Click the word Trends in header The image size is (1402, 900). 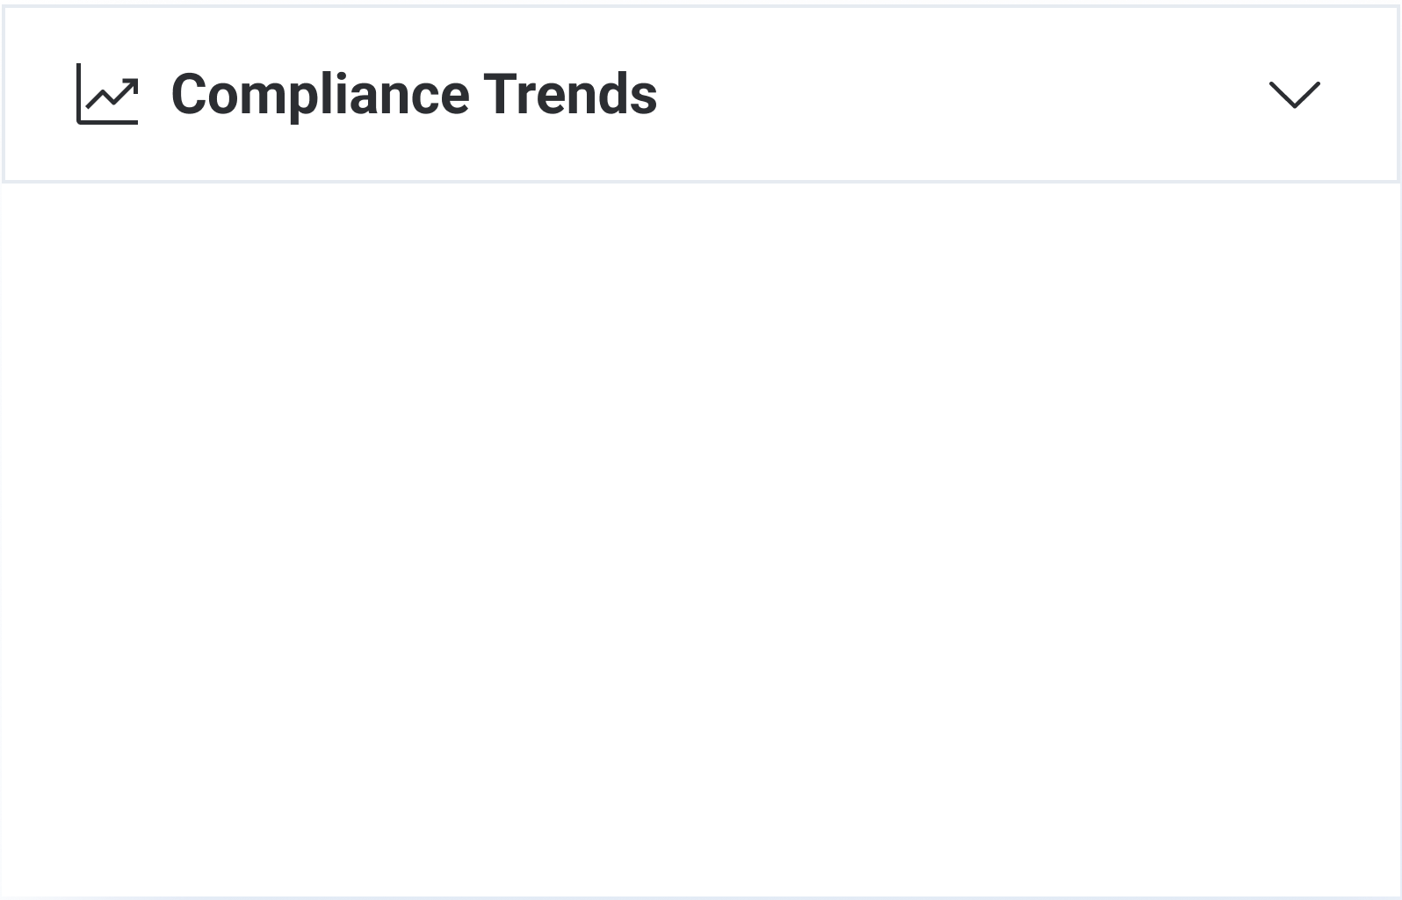click(570, 94)
